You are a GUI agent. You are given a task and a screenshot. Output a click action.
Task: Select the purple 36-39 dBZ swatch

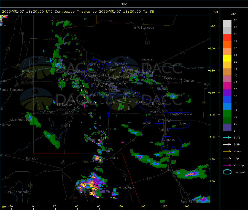click(227, 93)
